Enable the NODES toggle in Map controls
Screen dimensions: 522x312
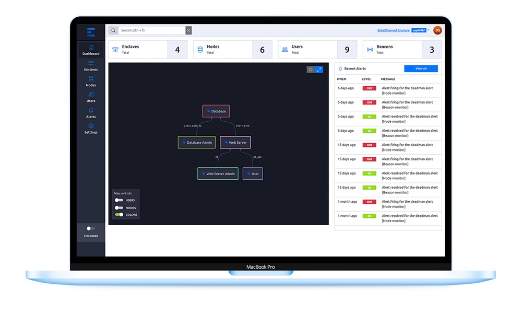pos(120,207)
